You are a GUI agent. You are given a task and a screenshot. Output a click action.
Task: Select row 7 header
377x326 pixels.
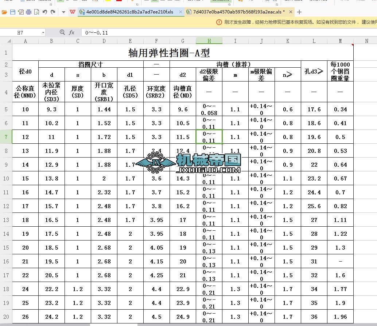[6, 137]
